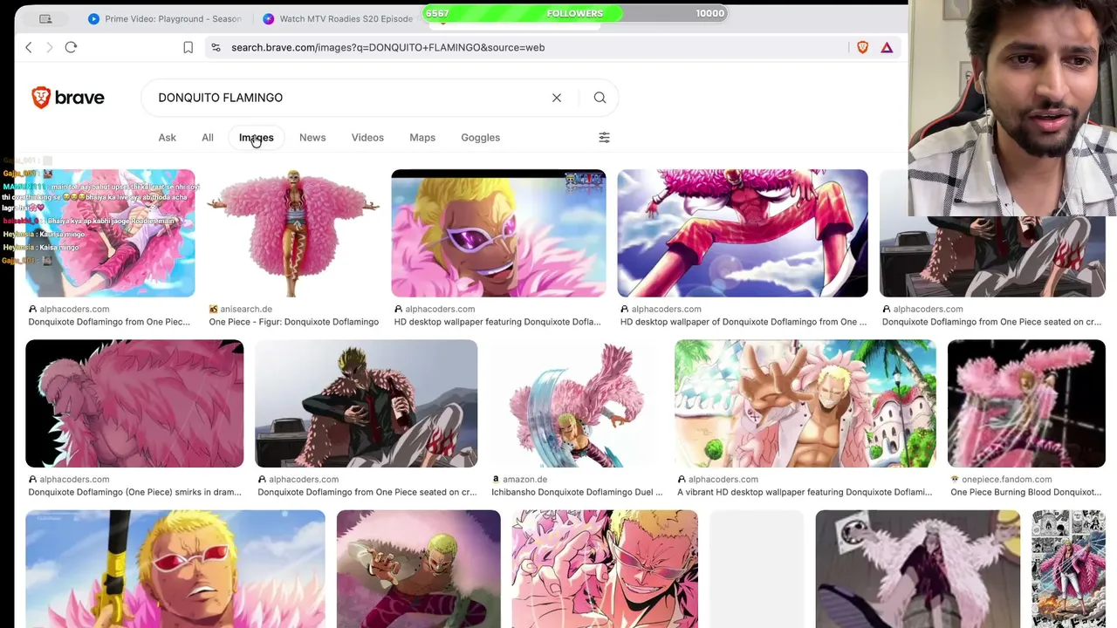Open the Brave Shields lion icon
Image resolution: width=1117 pixels, height=628 pixels.
coord(862,47)
